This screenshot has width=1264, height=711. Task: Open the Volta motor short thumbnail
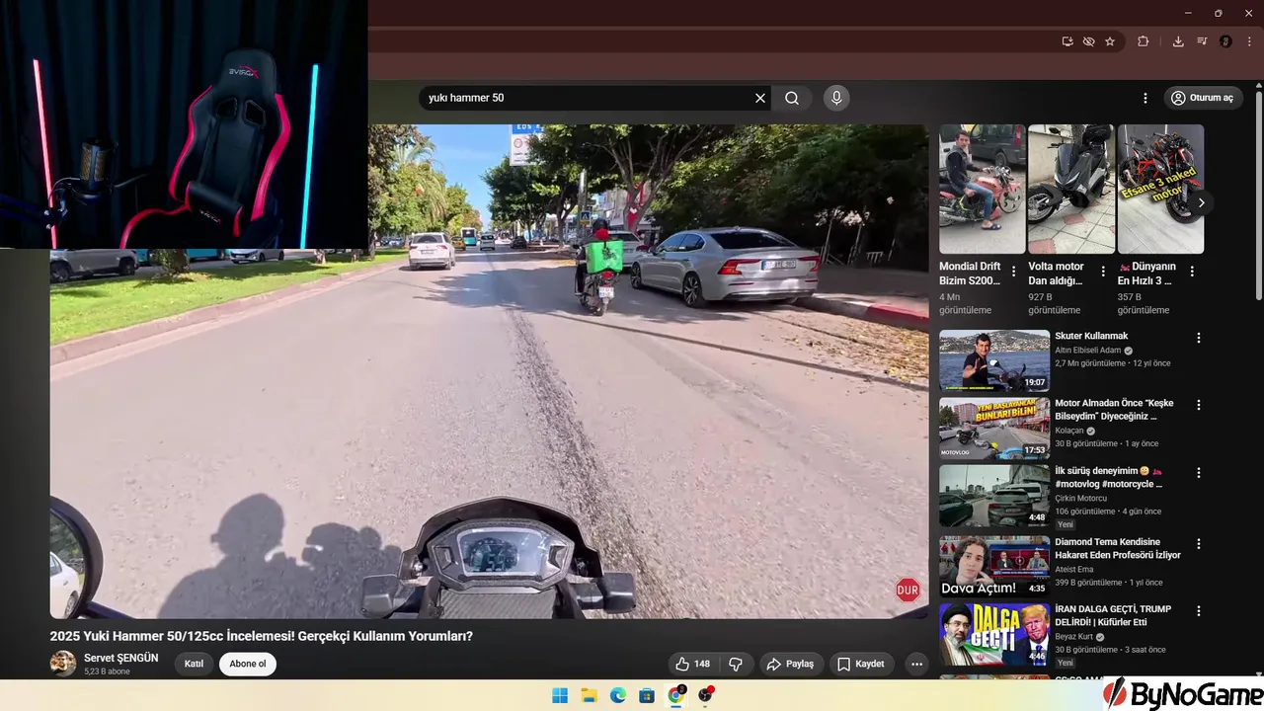(x=1071, y=189)
